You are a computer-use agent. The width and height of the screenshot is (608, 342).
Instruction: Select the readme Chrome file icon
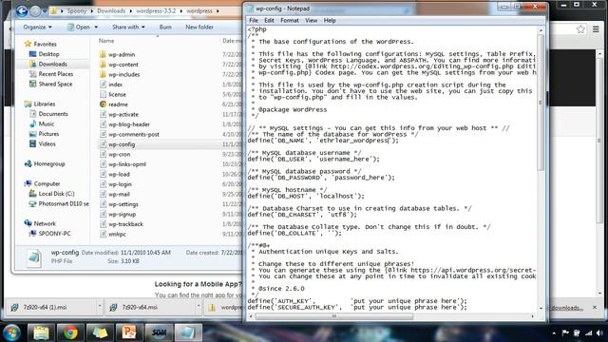point(103,104)
